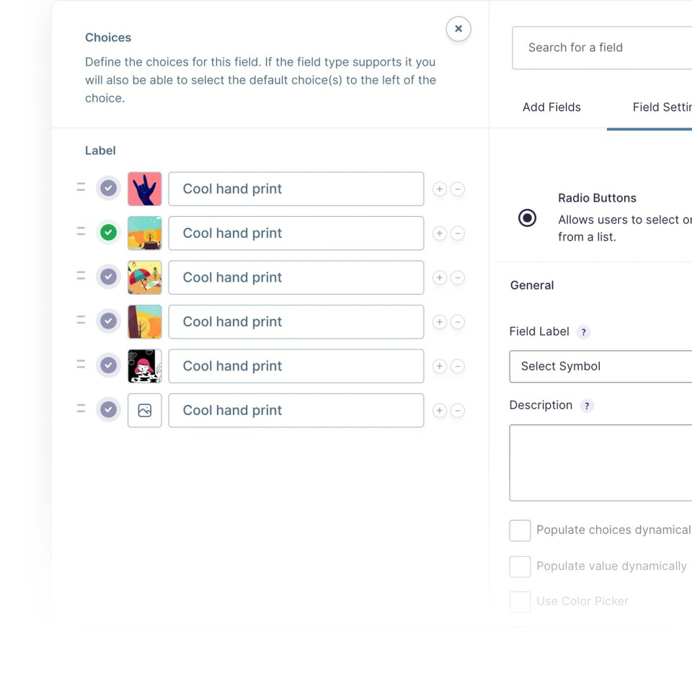Viewport: 692px width, 678px height.
Task: Remove the first choice with minus icon
Action: 458,189
